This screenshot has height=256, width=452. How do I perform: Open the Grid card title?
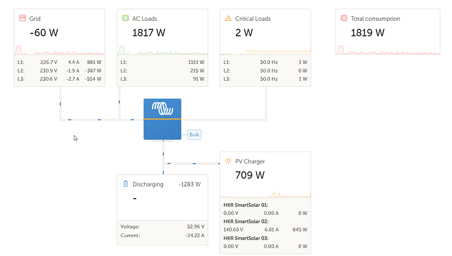click(x=35, y=19)
